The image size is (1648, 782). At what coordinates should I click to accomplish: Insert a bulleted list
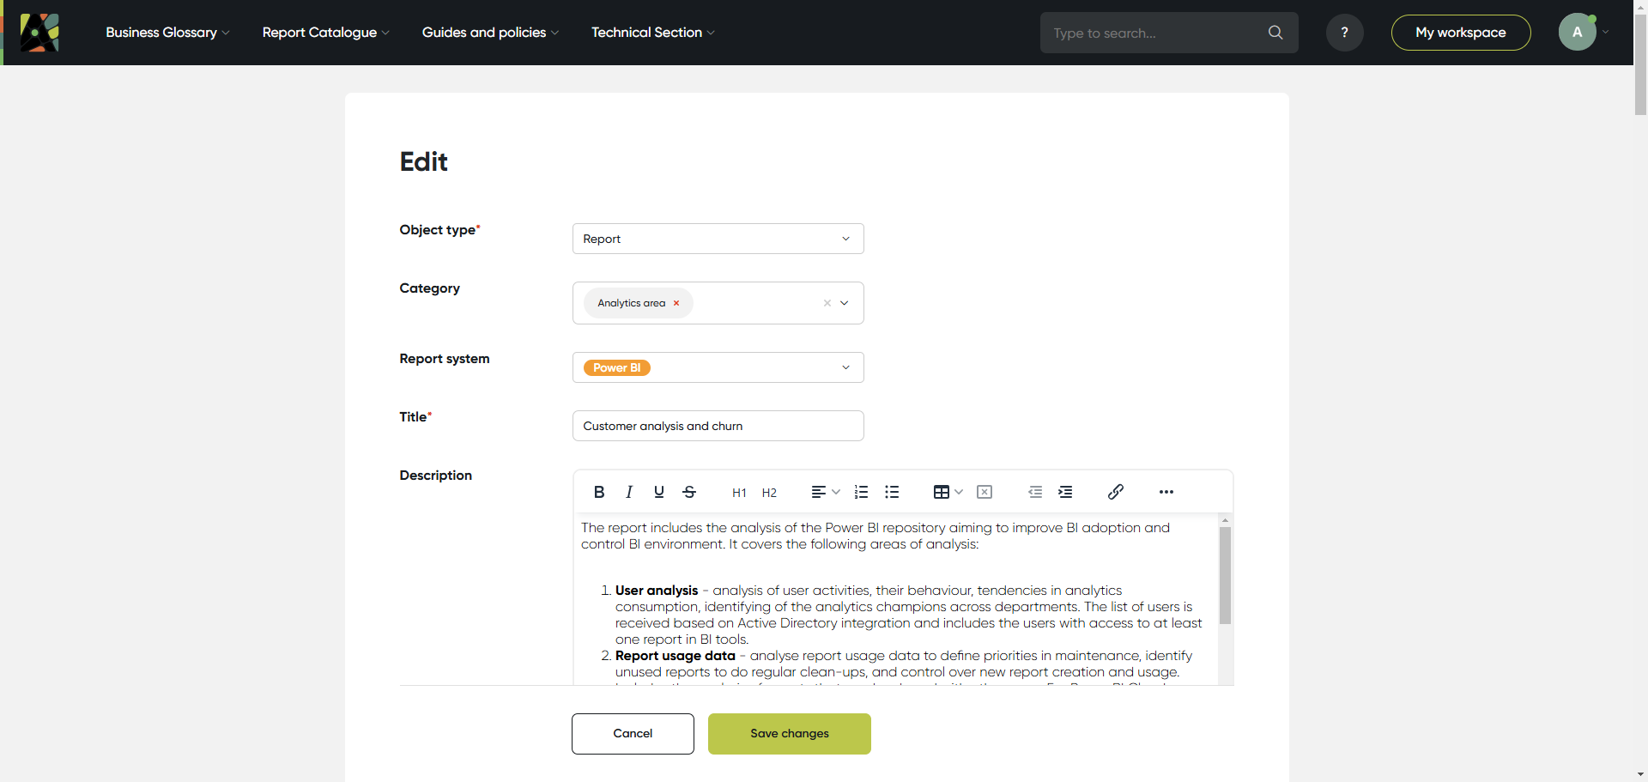point(892,492)
